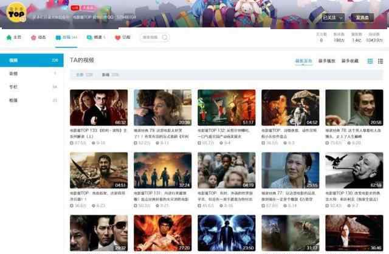Select 相簿 in the left sidebar
The image size is (389, 254).
tap(32, 100)
